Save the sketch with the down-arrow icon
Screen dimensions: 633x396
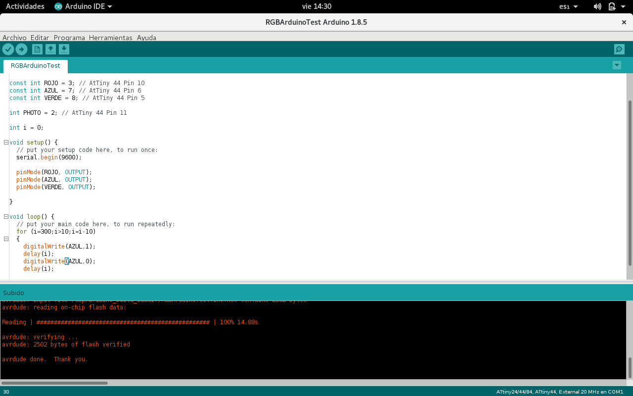click(64, 49)
